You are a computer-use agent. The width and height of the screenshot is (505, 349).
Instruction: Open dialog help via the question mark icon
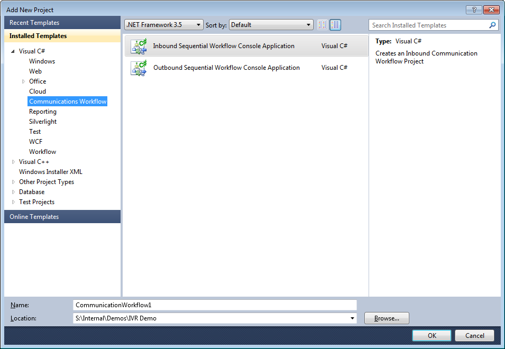coord(474,10)
